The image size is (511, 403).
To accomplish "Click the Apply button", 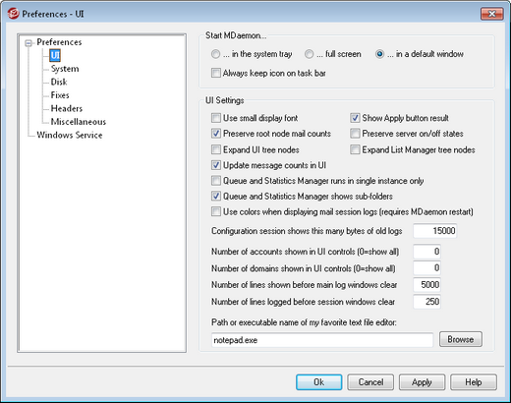I will point(422,382).
